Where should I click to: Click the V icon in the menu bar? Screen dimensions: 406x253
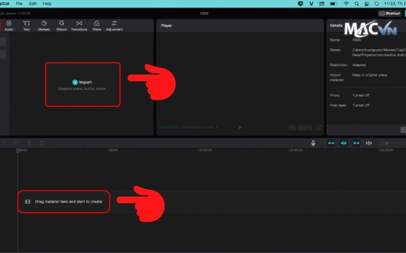(311, 4)
